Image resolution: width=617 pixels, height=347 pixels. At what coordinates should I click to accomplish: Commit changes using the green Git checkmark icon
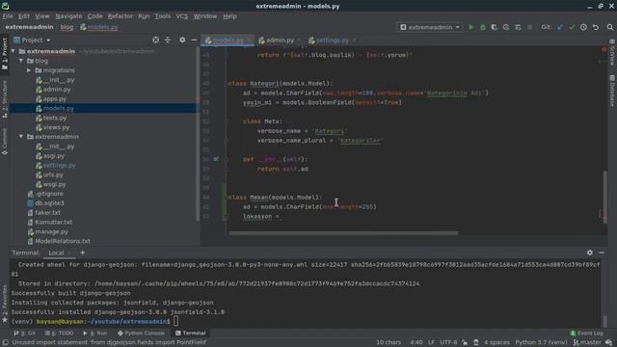tap(572, 27)
